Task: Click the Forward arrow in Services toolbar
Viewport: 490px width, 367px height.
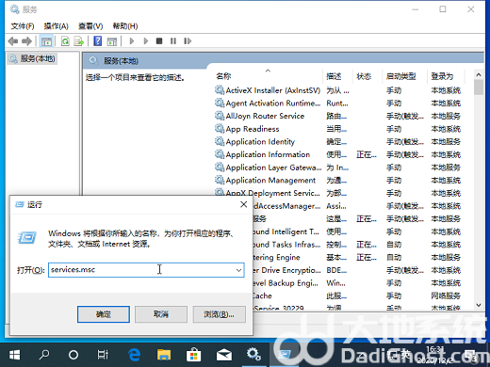Action: 26,41
